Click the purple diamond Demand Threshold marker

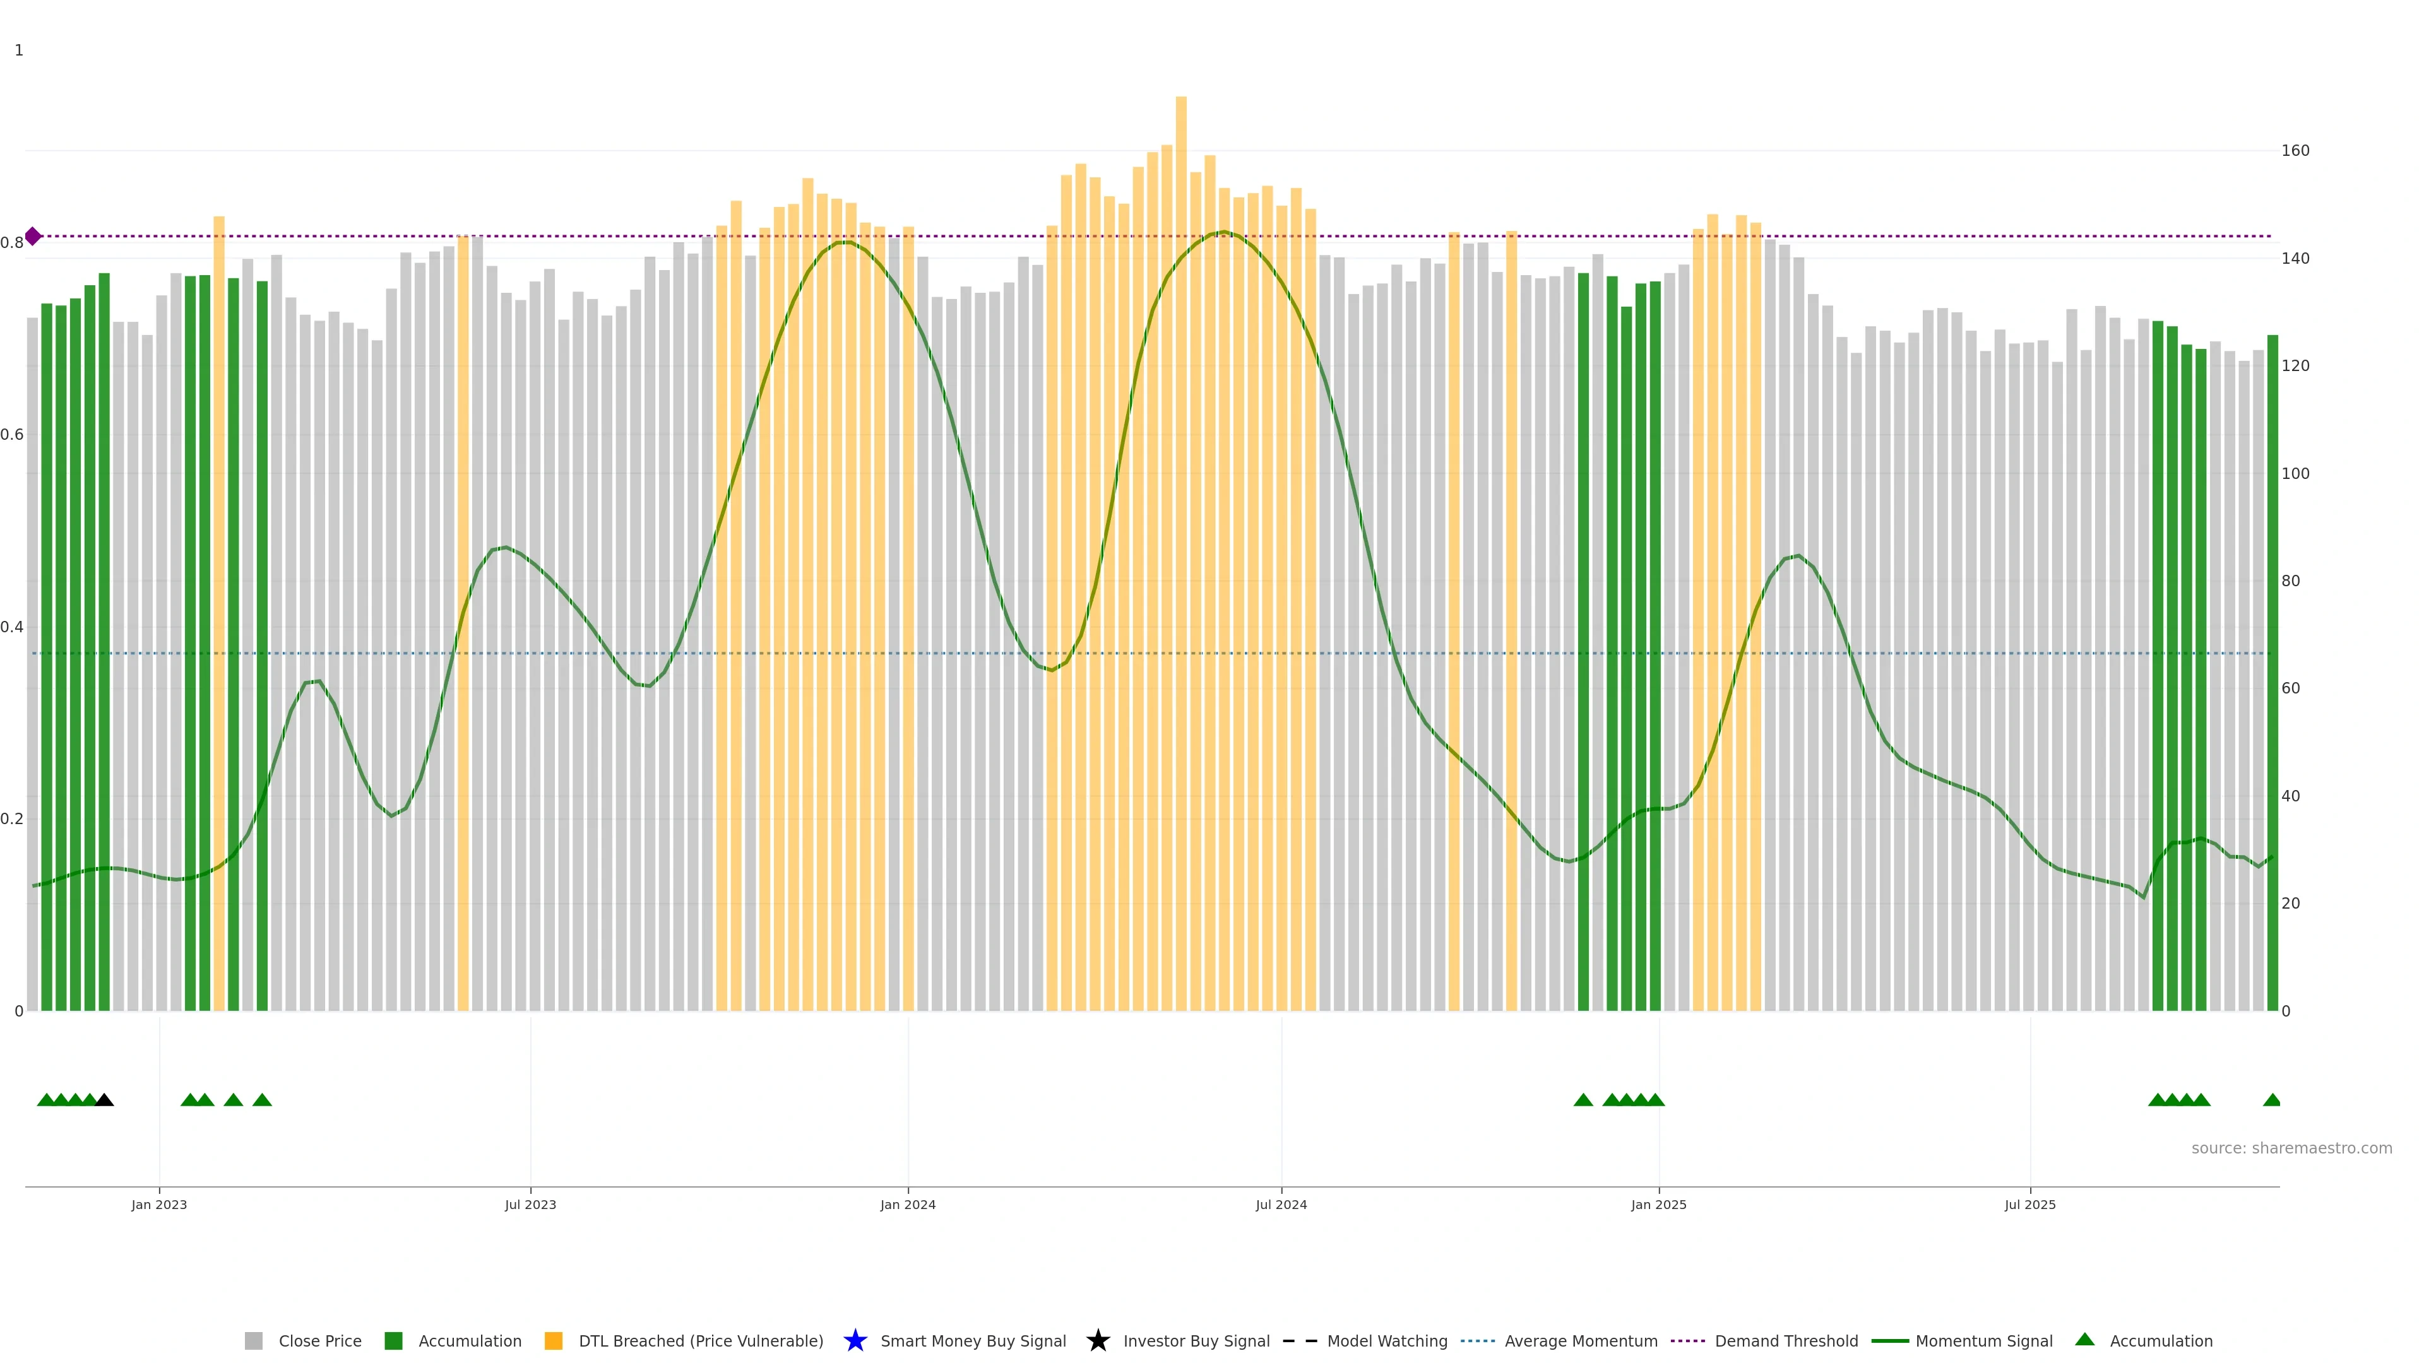(x=33, y=236)
